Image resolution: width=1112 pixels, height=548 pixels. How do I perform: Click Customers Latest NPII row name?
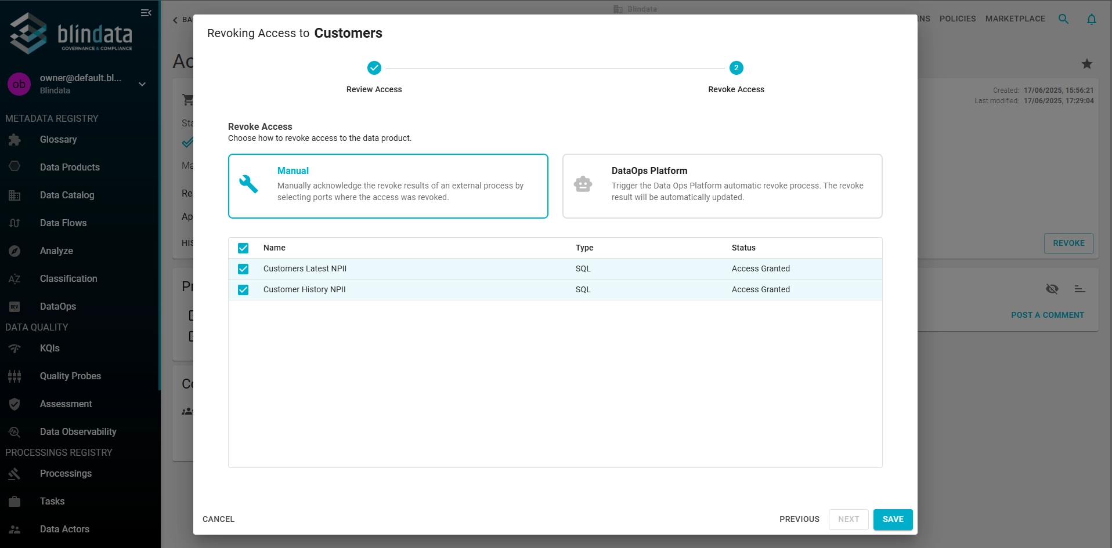(305, 268)
